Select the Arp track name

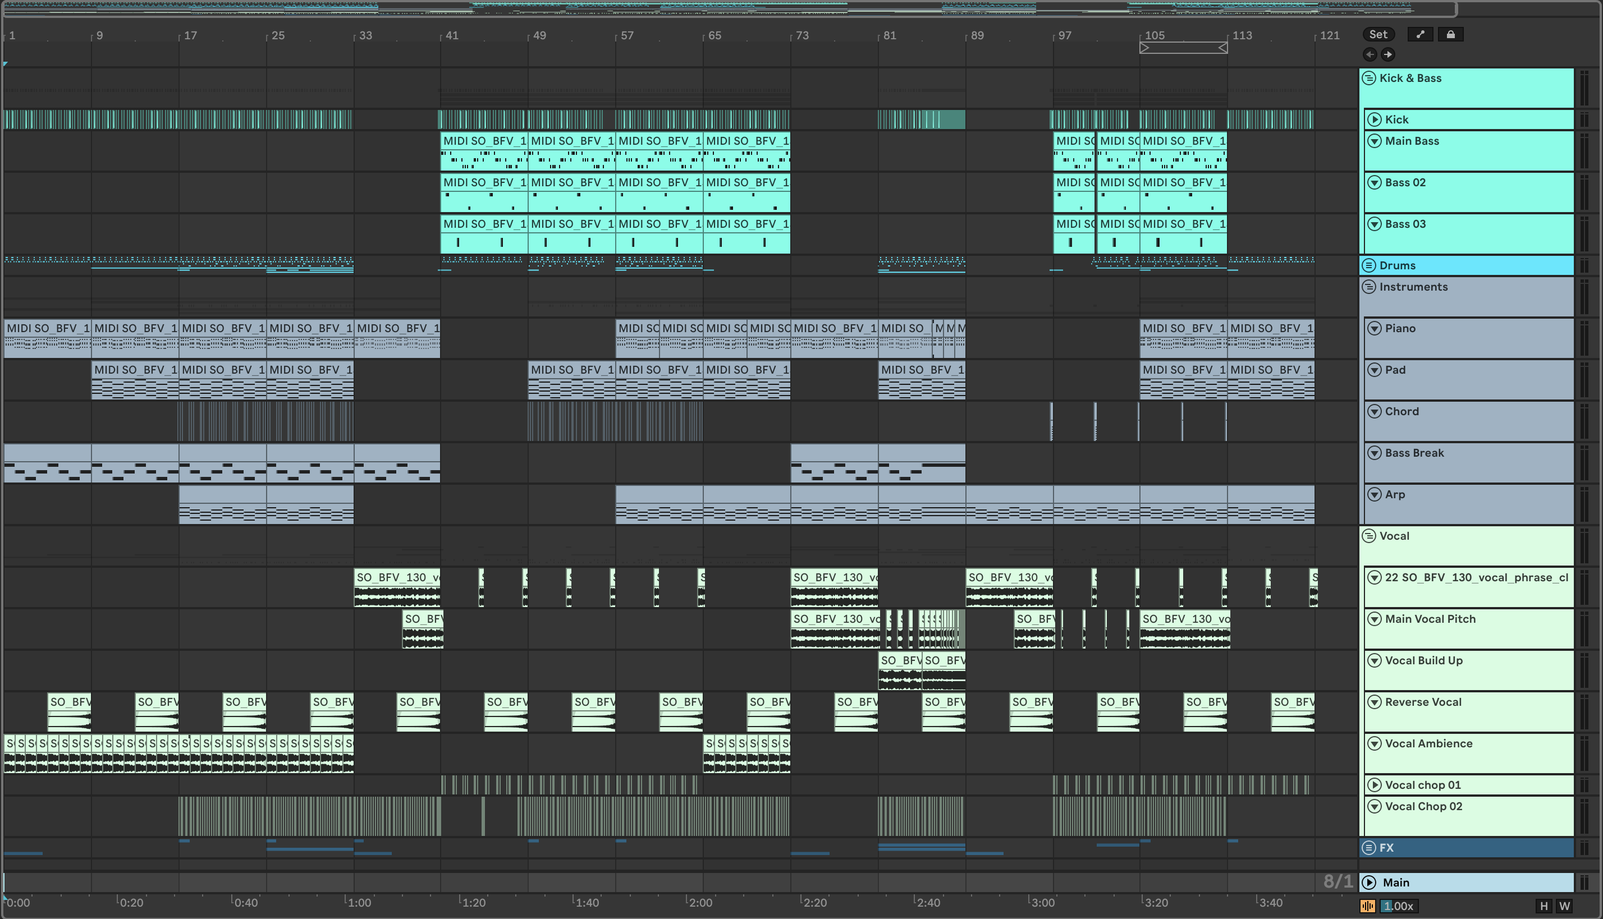tap(1395, 495)
